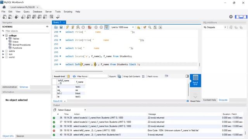The height and width of the screenshot is (139, 248).
Task: Open the Server menu
Action: [48, 12]
